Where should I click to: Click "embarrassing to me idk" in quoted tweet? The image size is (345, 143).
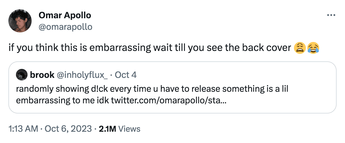[62, 101]
